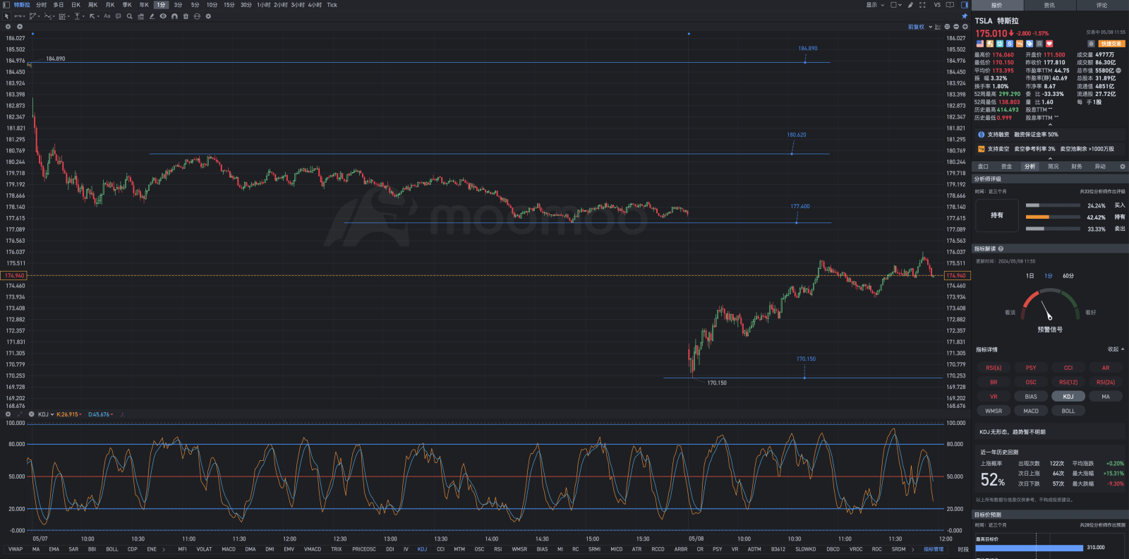Screen dimensions: 1129x559
Task: Close the KDJ indicator pane
Action: (32, 414)
